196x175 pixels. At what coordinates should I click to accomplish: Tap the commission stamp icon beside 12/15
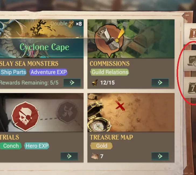[95, 83]
